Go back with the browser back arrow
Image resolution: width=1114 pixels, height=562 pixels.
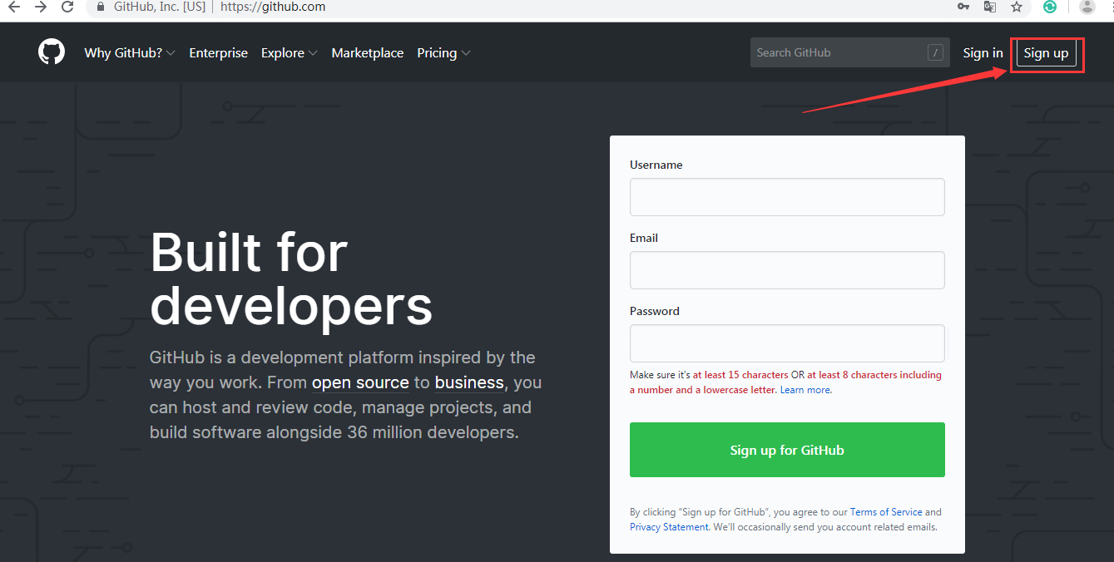tap(13, 7)
